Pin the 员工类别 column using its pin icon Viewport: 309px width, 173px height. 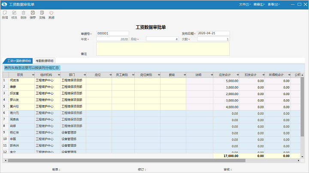pyautogui.click(x=133, y=75)
